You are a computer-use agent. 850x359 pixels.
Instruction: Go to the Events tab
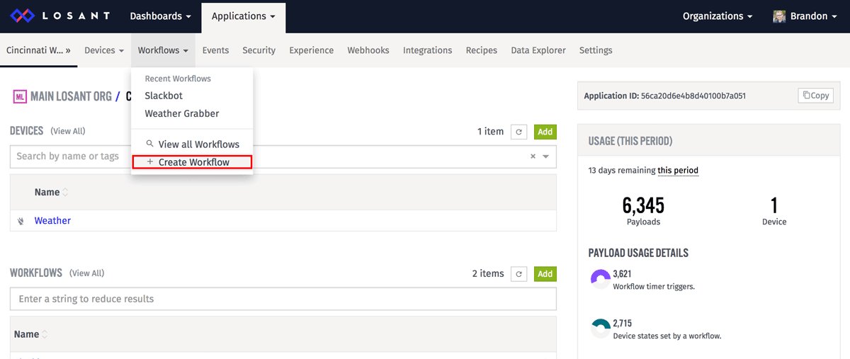click(215, 50)
